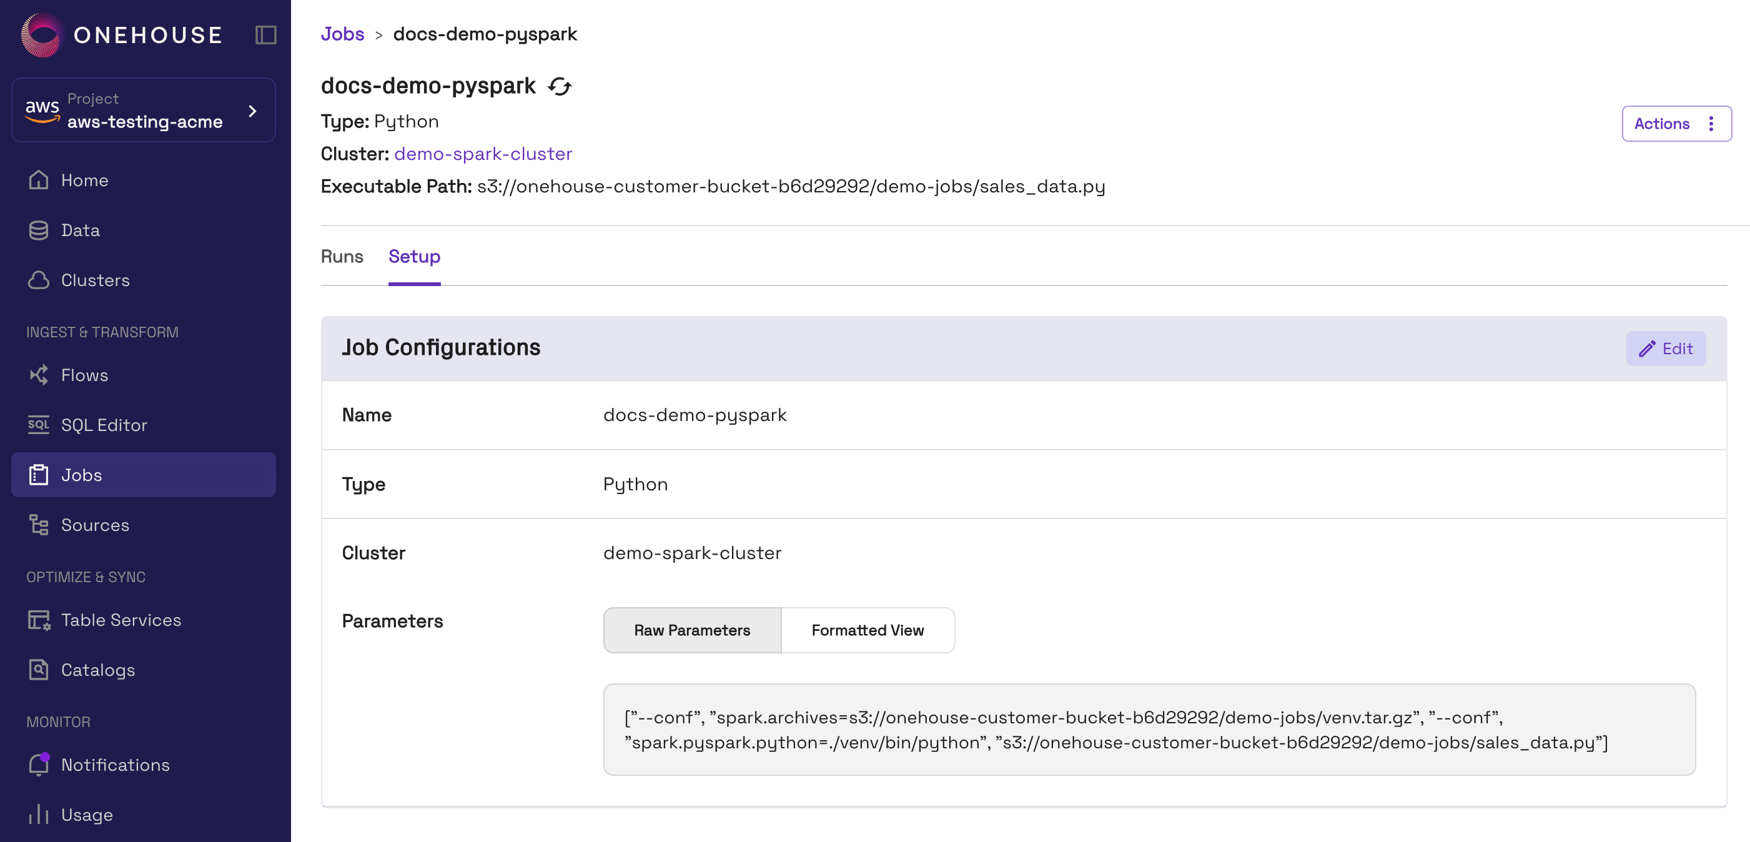1750x842 pixels.
Task: Switch to the Runs tab
Action: pos(342,257)
